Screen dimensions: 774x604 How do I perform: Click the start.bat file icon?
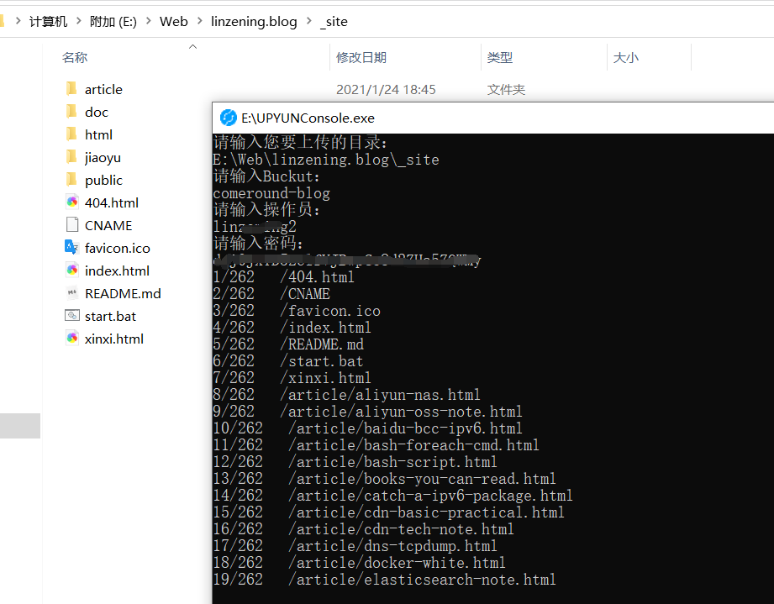click(71, 316)
